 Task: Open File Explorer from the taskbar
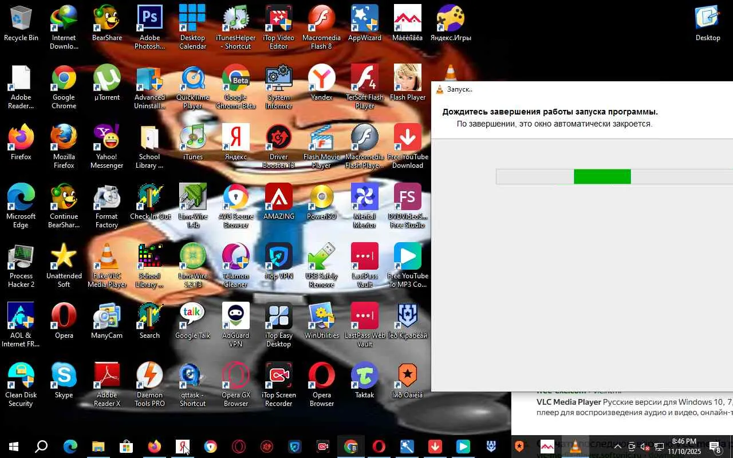(x=98, y=447)
